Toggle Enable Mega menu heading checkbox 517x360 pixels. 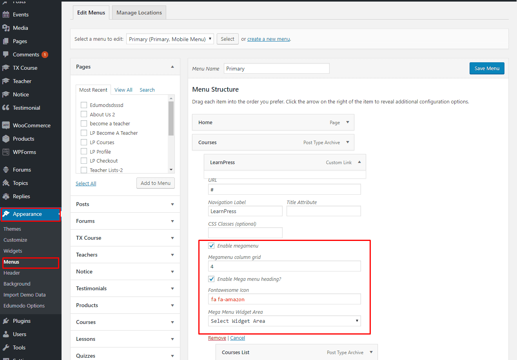click(x=212, y=279)
